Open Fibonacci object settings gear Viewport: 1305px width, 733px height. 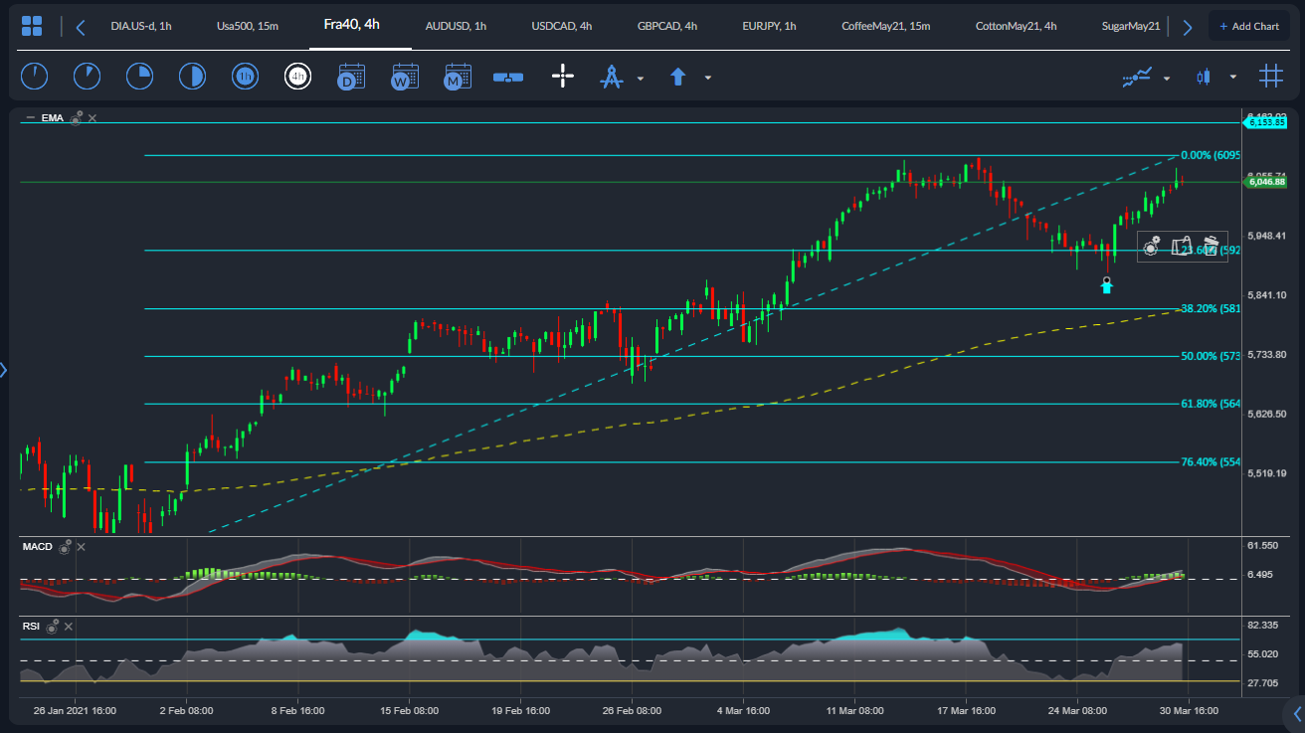tap(1152, 246)
